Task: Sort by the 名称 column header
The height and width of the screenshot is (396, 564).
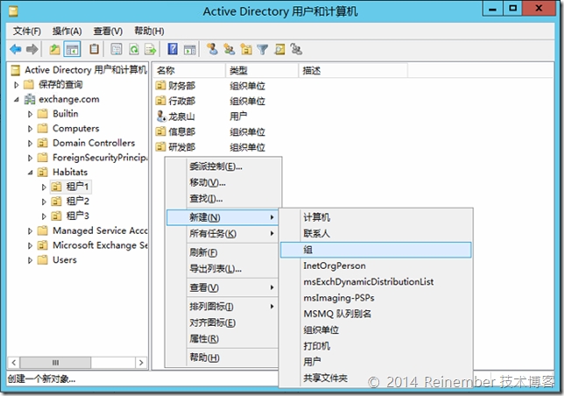Action: [189, 70]
